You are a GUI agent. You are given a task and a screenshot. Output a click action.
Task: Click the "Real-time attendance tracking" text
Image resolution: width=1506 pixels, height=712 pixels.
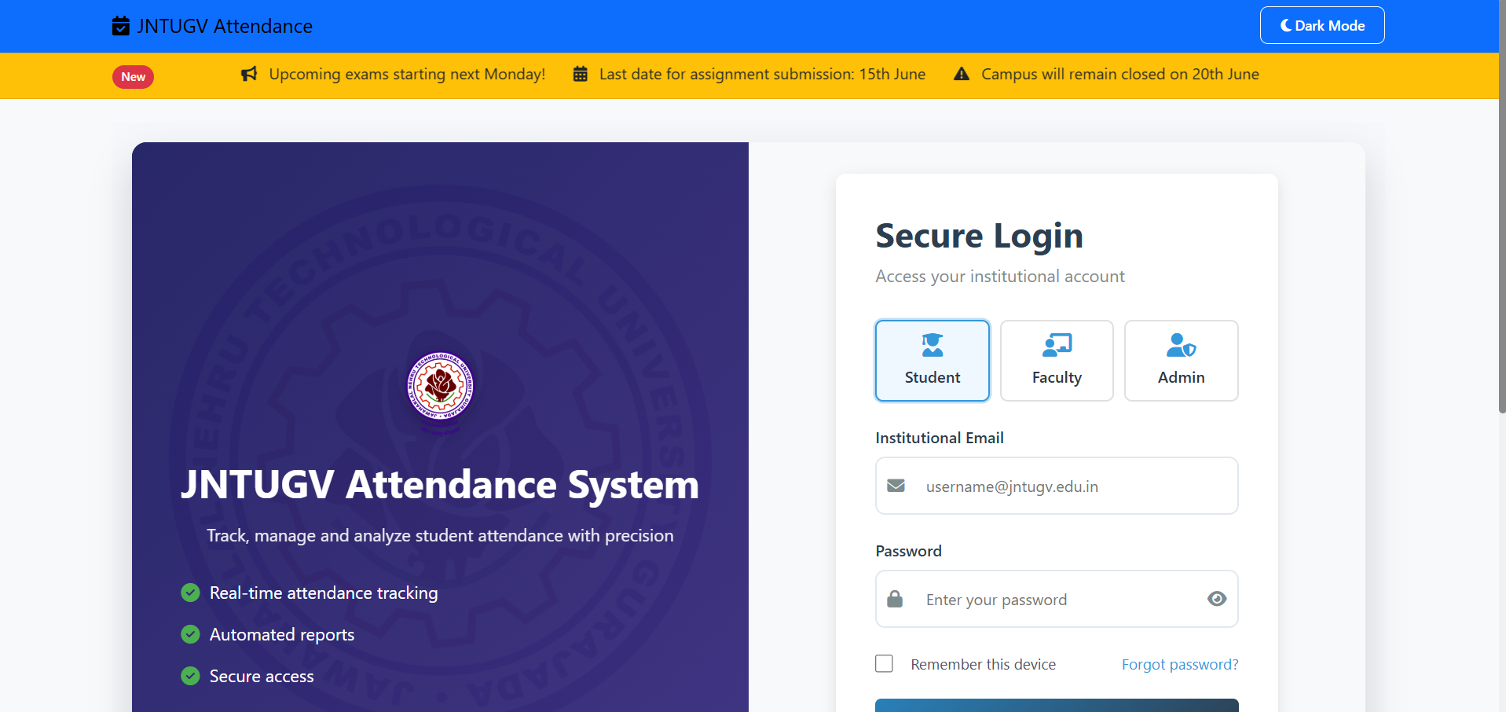[x=324, y=593]
